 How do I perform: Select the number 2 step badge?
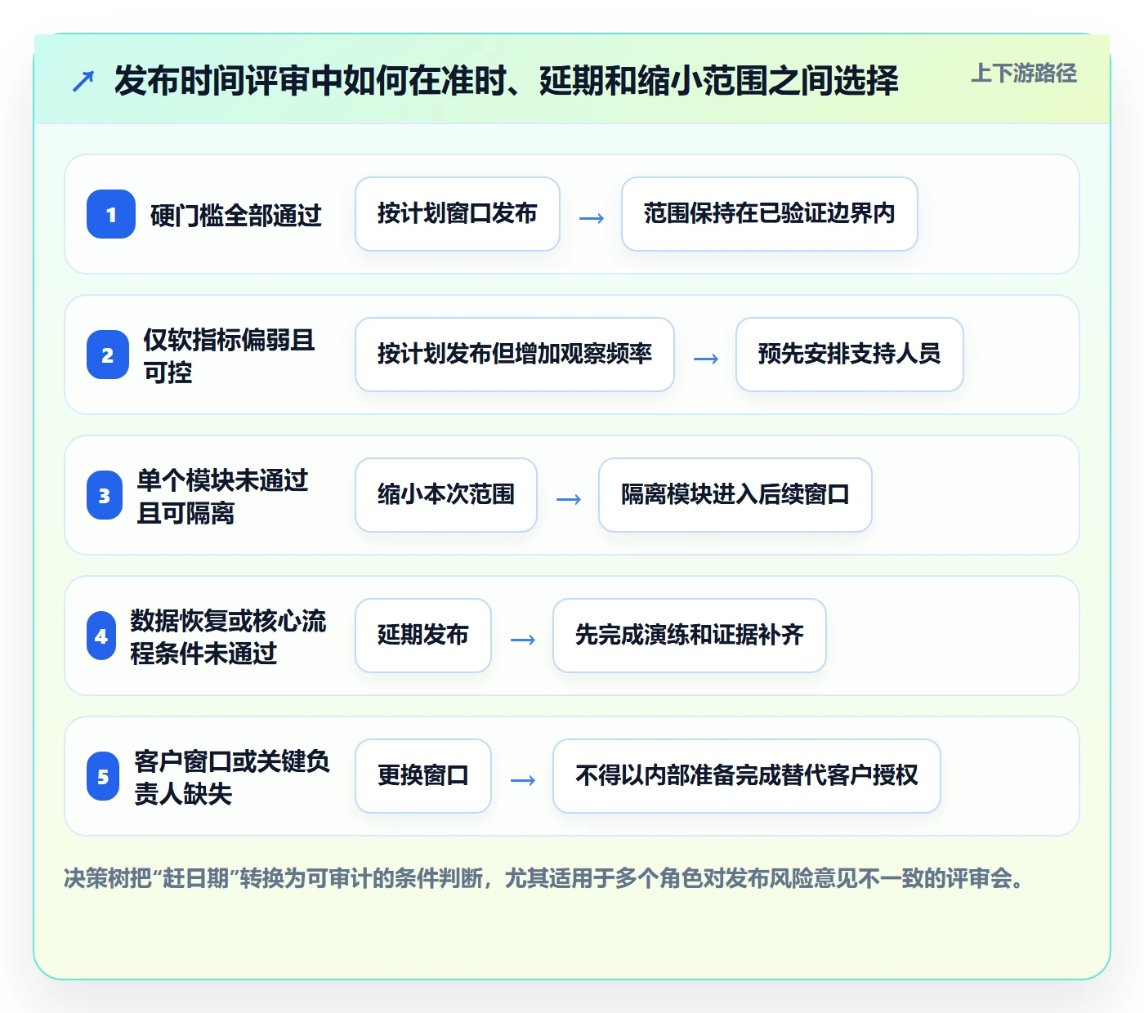pyautogui.click(x=108, y=355)
